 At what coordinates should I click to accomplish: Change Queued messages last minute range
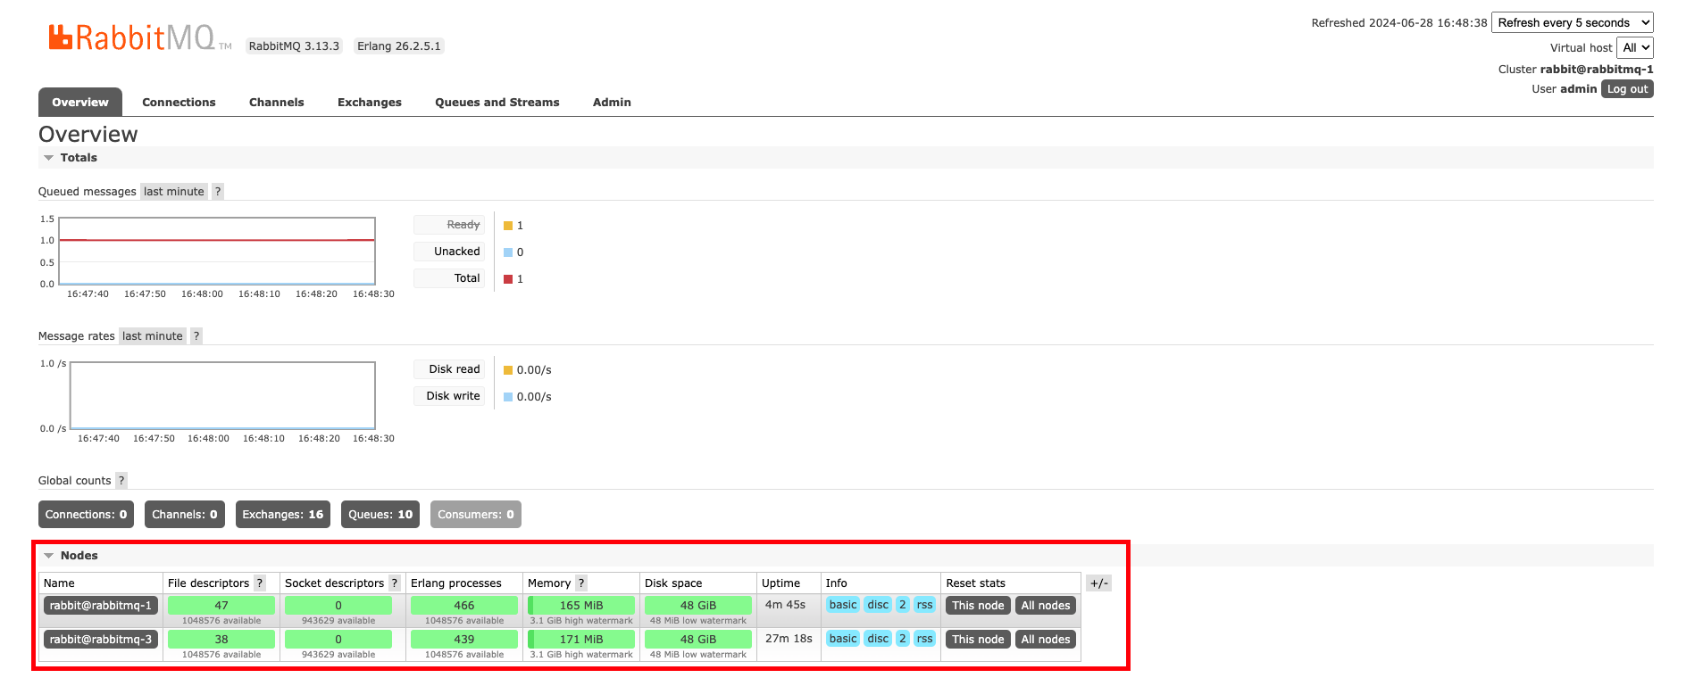[174, 192]
